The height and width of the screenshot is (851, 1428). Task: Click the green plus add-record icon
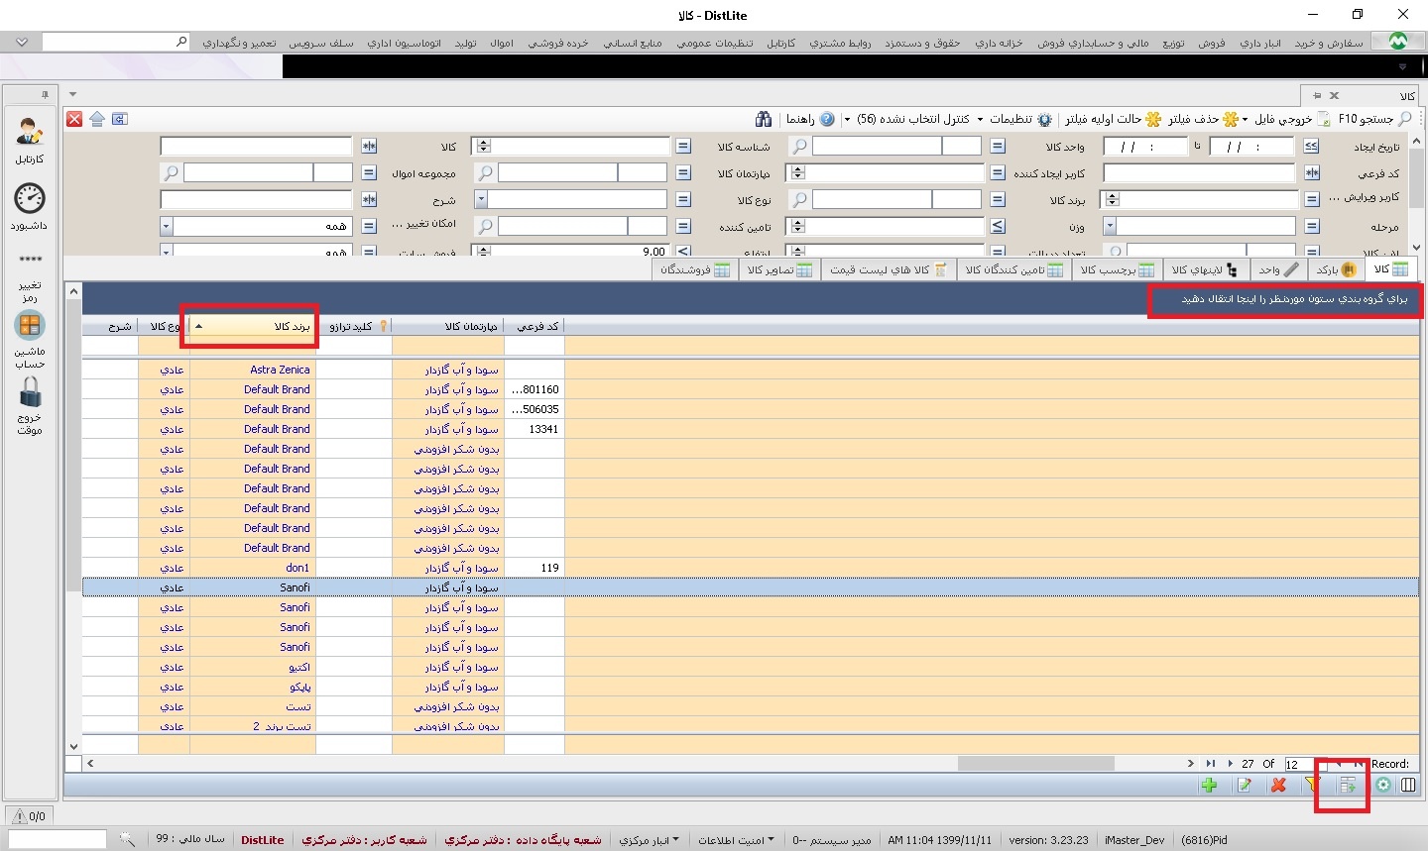1209,785
